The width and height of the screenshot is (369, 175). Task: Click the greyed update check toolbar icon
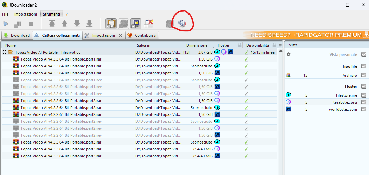(169, 24)
